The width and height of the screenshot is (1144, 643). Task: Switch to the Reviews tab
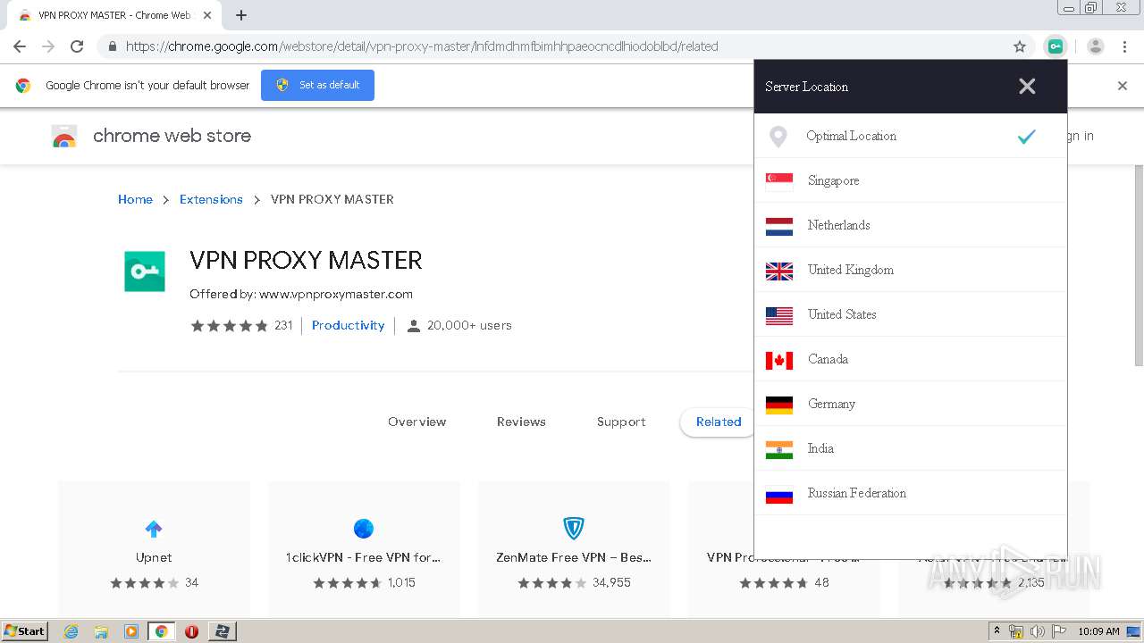(521, 422)
